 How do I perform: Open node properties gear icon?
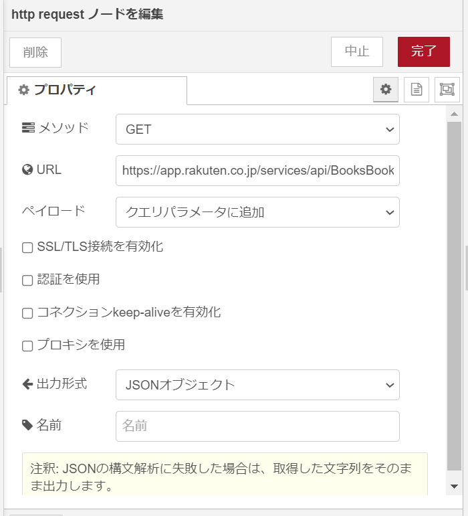tap(386, 90)
